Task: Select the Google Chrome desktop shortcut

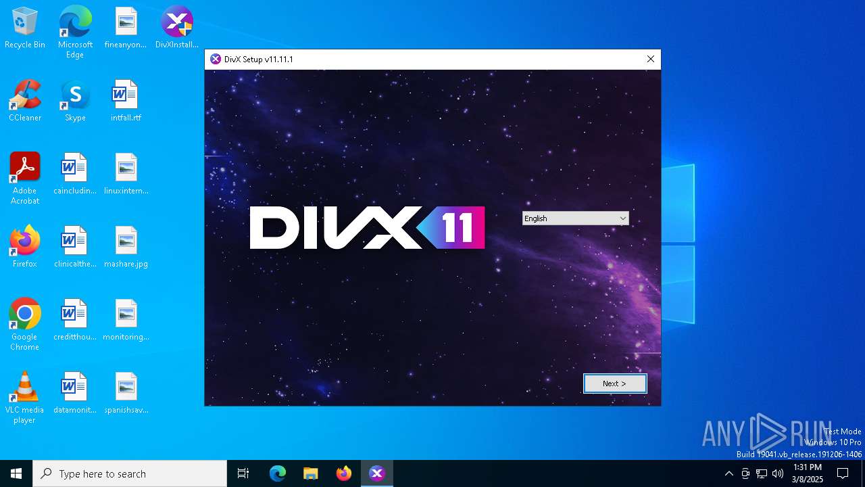Action: pyautogui.click(x=25, y=325)
